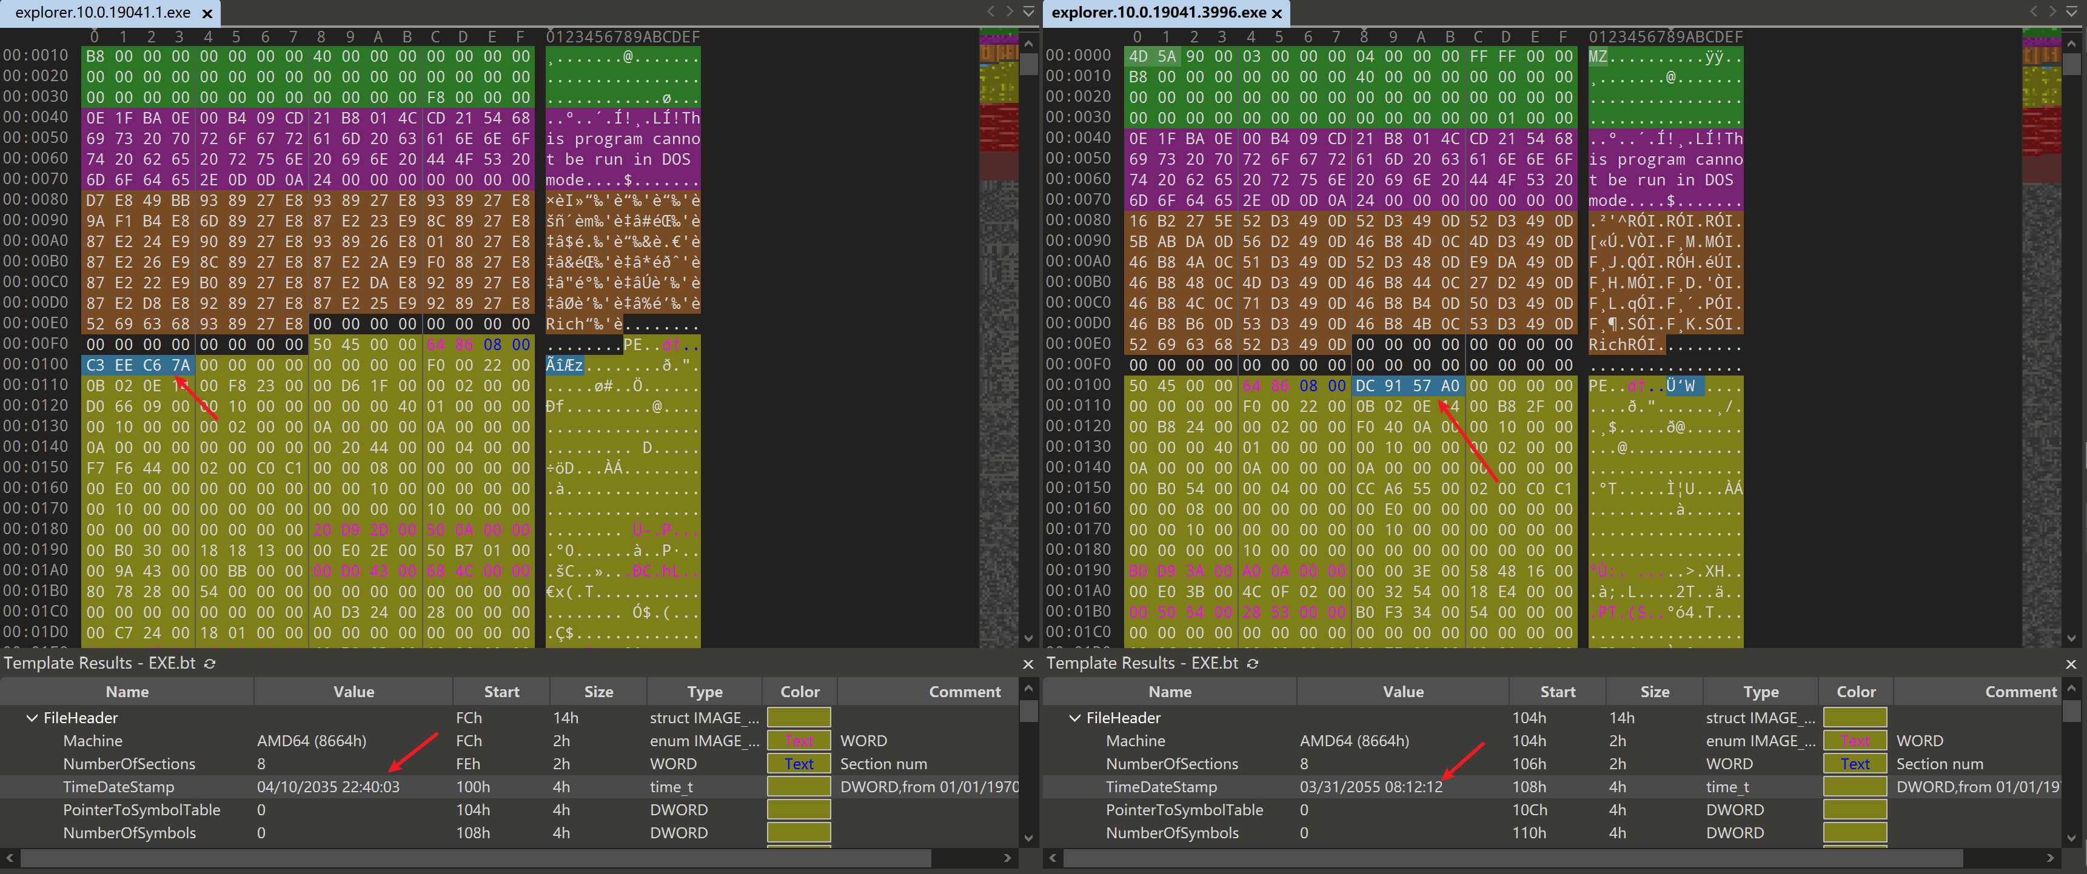Collapse FileHeader node in left pane
This screenshot has width=2087, height=874.
coord(32,718)
